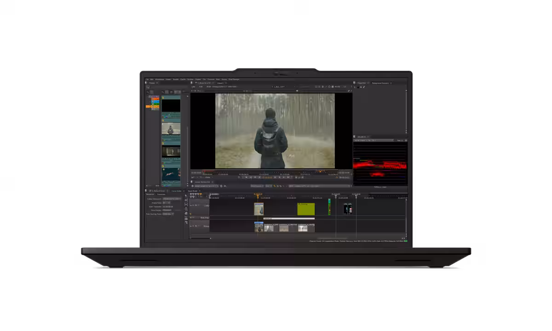Image resolution: width=552 pixels, height=331 pixels.
Task: Click the orange playhead marker on timeline ruler
Action: coord(258,195)
